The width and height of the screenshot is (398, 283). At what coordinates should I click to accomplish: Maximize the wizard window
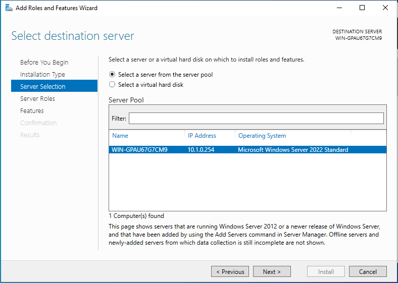[362, 8]
